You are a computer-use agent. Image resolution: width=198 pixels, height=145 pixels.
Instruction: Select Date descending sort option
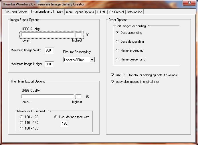pos(117,42)
